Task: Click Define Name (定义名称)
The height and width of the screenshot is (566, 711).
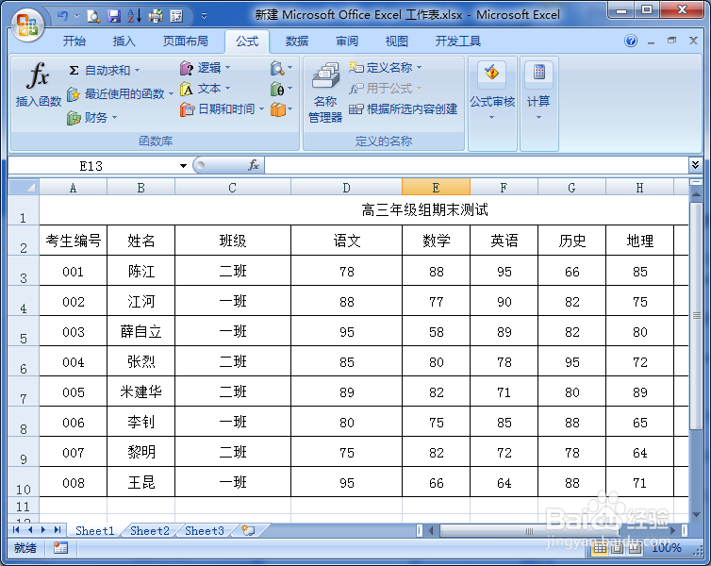Action: tap(389, 68)
